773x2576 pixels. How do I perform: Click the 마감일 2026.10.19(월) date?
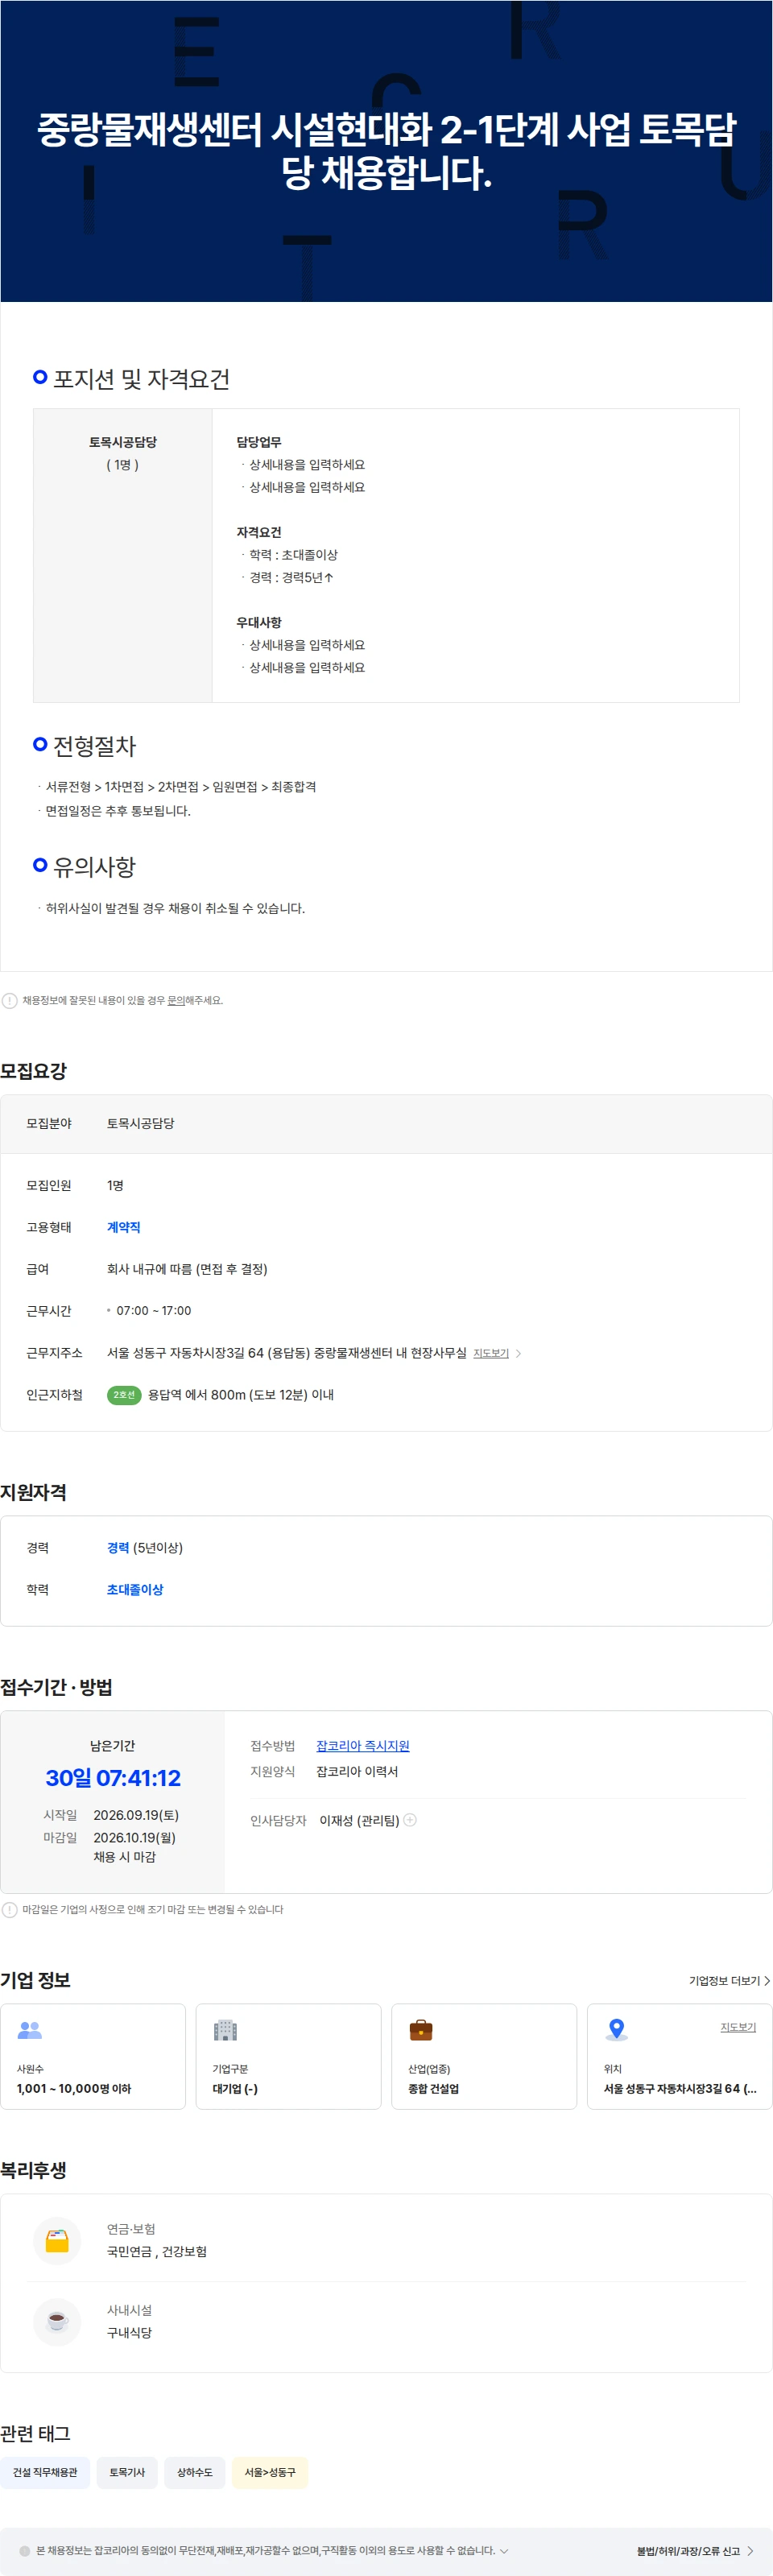pyautogui.click(x=134, y=1837)
